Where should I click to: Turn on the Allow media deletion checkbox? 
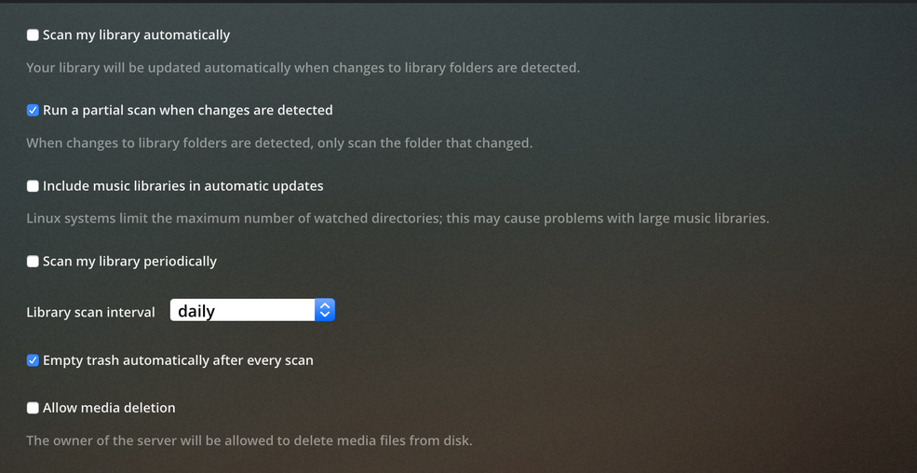33,408
